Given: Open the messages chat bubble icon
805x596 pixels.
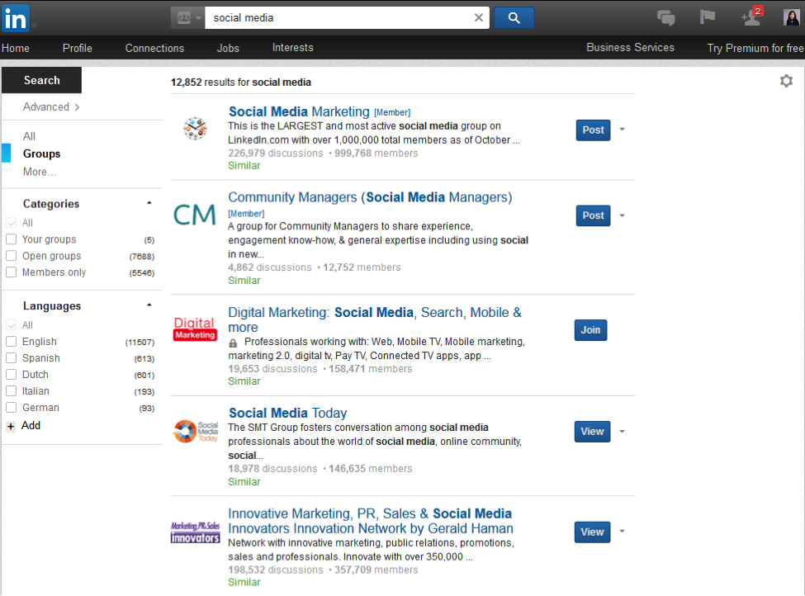Looking at the screenshot, I should coord(665,18).
